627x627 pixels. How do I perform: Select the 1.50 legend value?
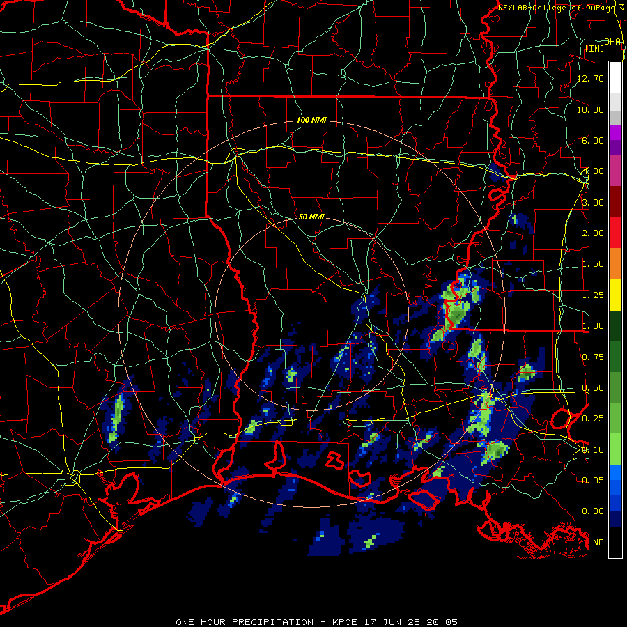click(593, 264)
